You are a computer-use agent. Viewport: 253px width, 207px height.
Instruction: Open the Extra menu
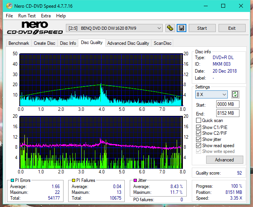click(46, 16)
